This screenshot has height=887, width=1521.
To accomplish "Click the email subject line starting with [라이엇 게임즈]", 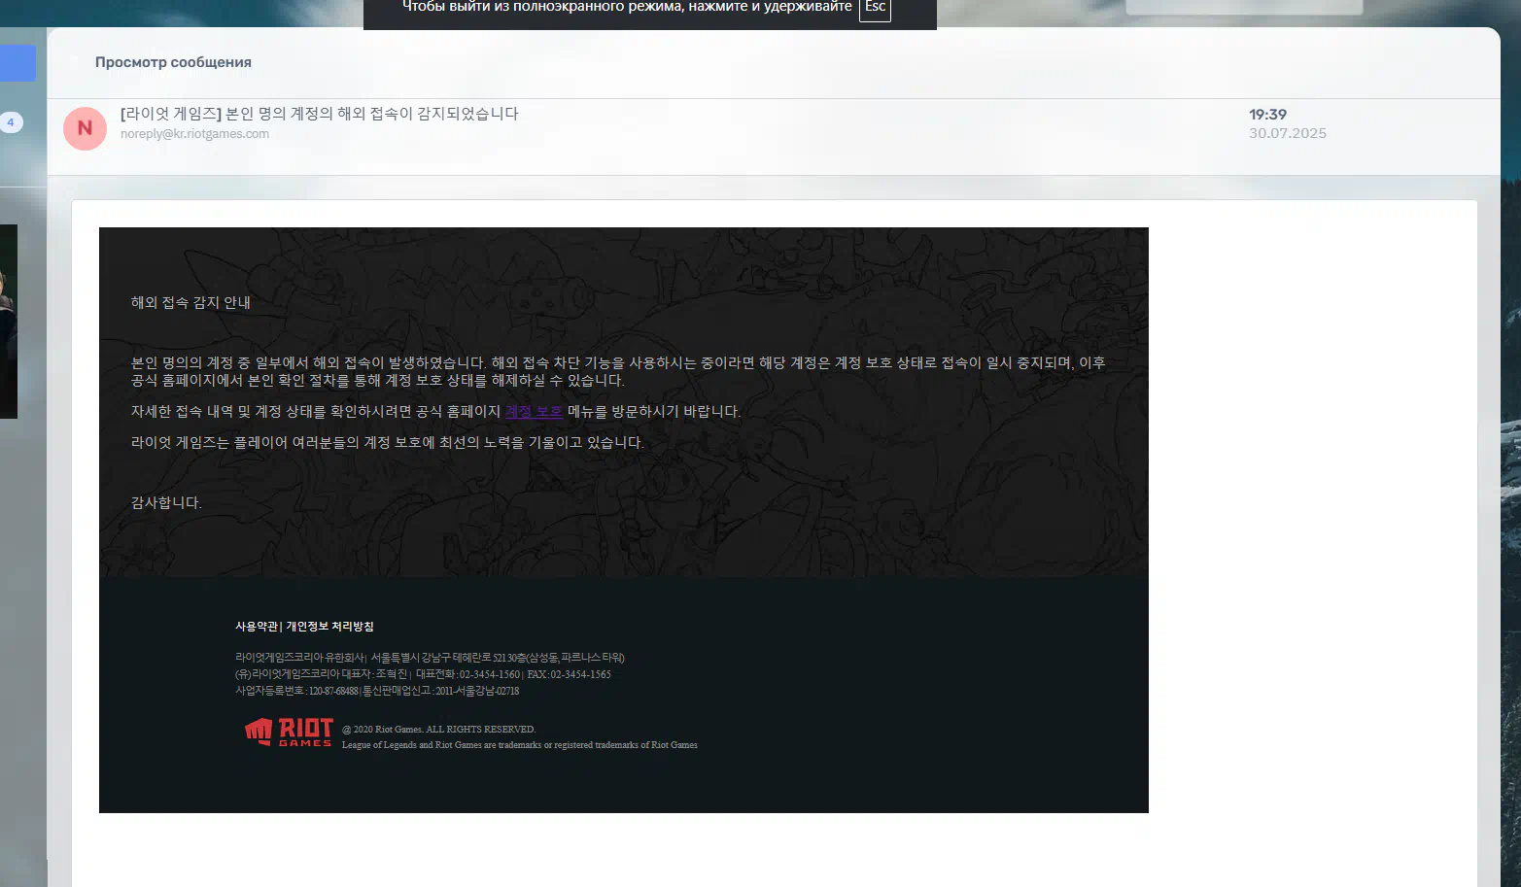I will point(319,114).
